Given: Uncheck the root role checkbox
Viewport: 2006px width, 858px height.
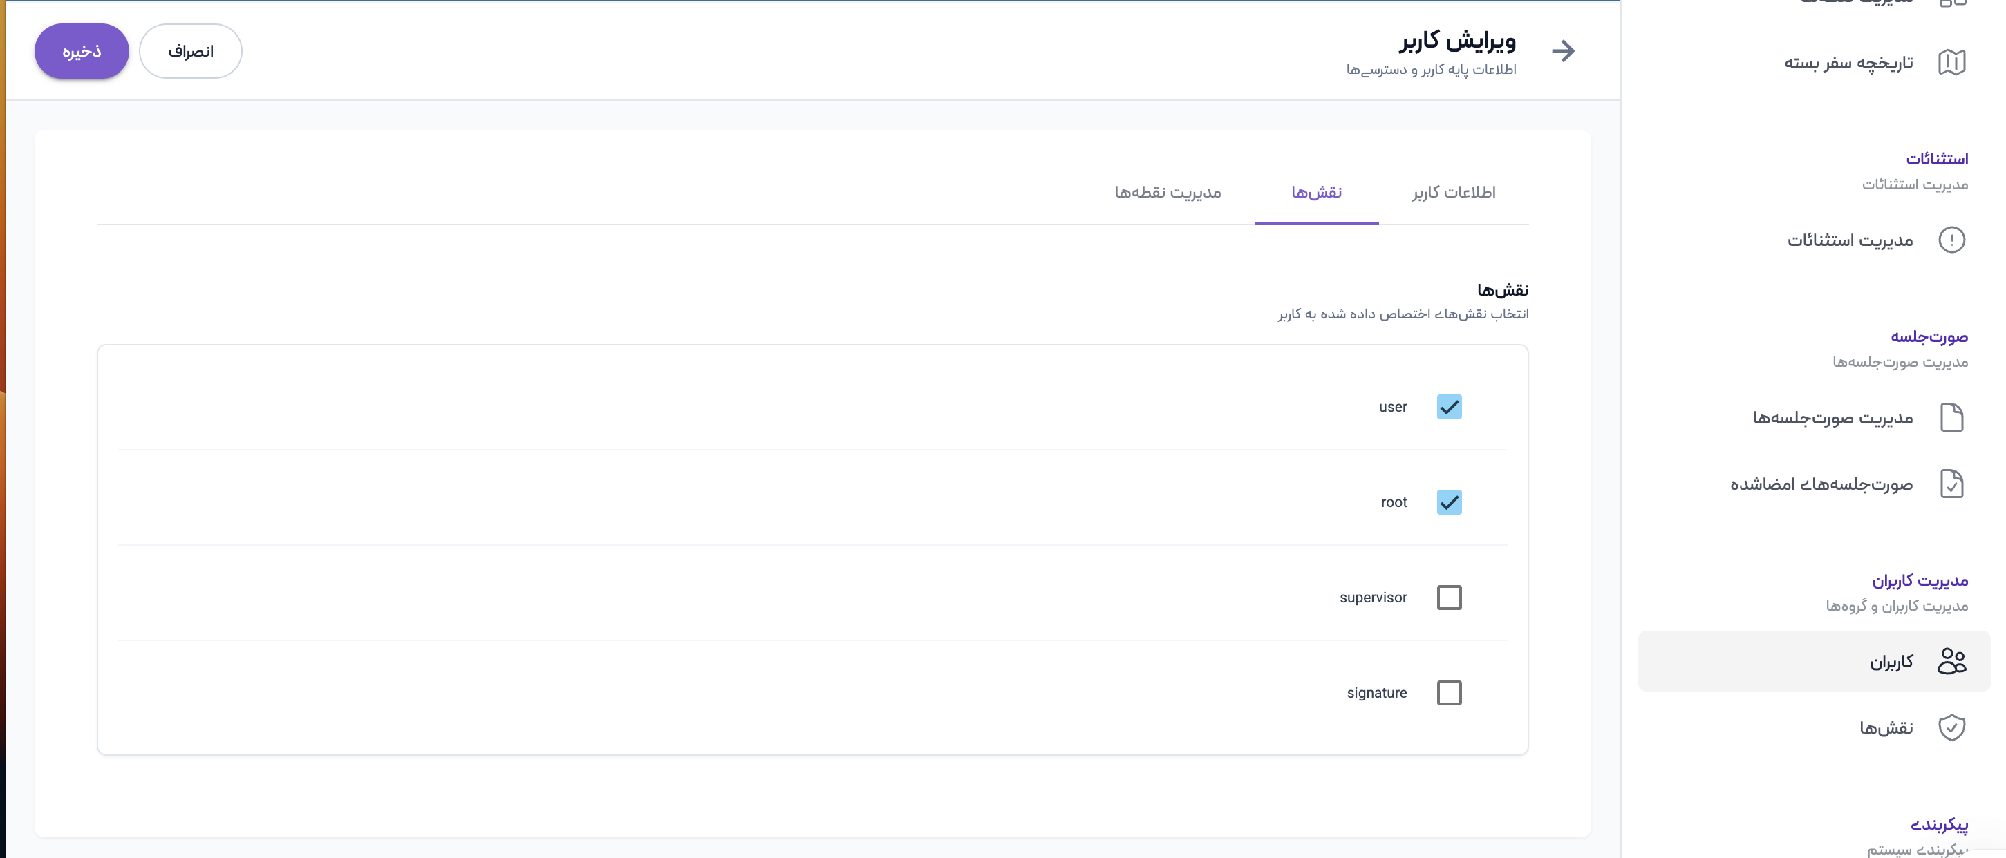Looking at the screenshot, I should tap(1450, 502).
